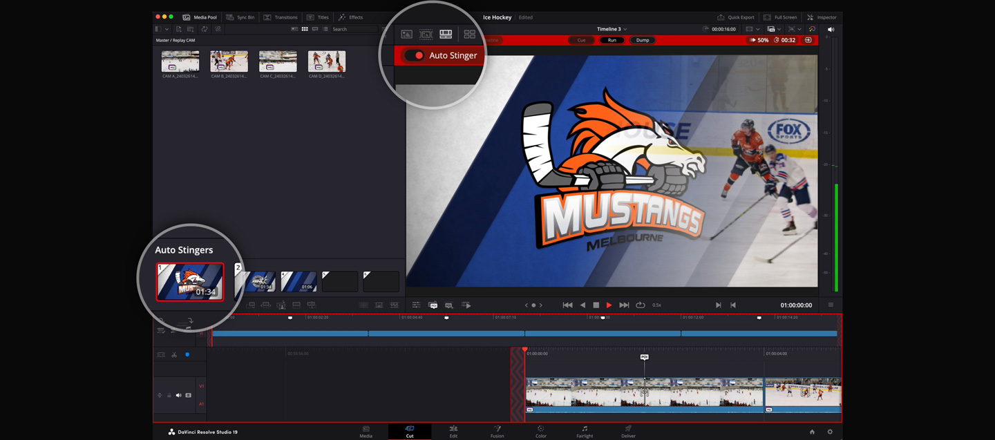The image size is (995, 440).
Task: Select the Mustangs Auto Stinger thumbnail
Action: pos(190,281)
